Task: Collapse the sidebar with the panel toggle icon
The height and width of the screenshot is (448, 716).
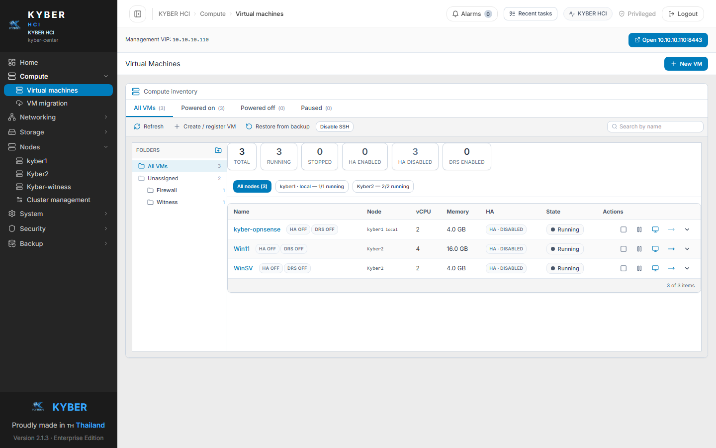Action: tap(138, 14)
